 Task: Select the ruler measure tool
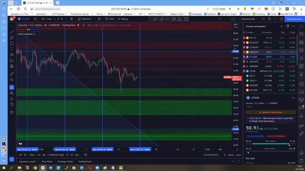tap(12, 74)
